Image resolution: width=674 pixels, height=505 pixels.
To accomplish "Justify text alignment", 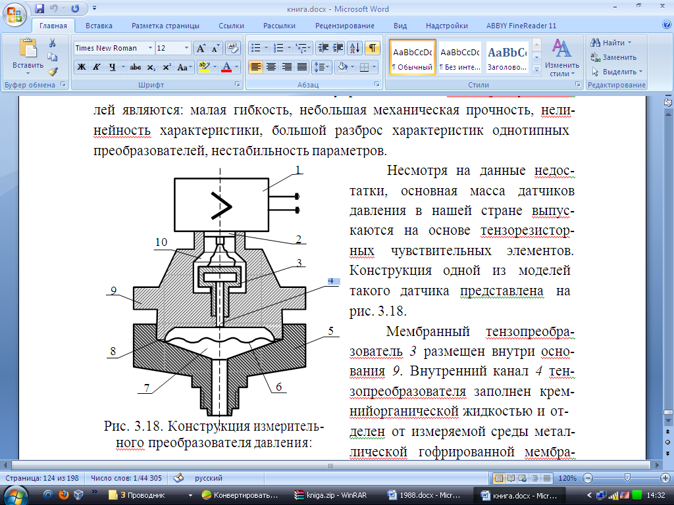I will point(302,67).
